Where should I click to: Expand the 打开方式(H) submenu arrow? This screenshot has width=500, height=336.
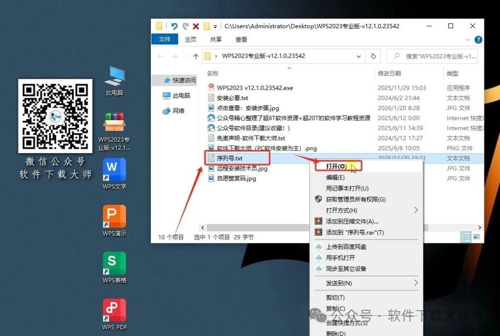pyautogui.click(x=415, y=210)
